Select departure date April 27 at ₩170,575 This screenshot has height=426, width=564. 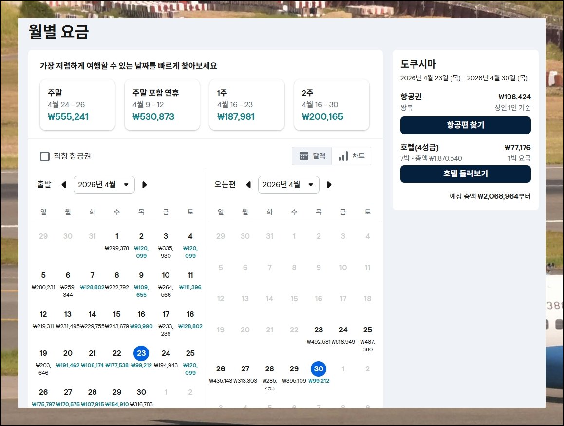coord(68,397)
